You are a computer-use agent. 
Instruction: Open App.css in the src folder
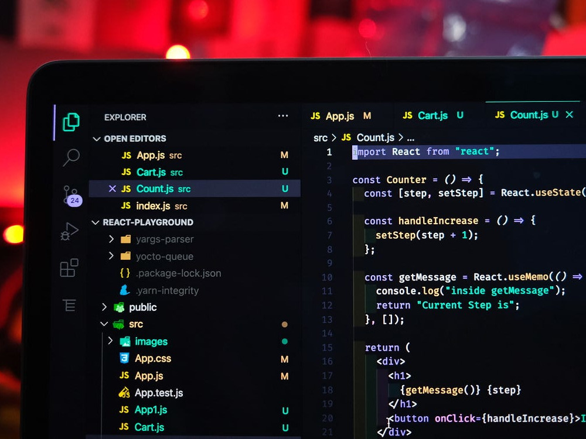point(153,358)
